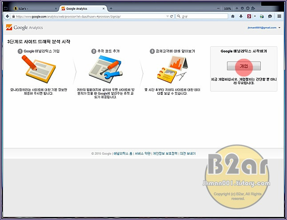Click the clock history icon
287x220 pixels.
point(247,8)
